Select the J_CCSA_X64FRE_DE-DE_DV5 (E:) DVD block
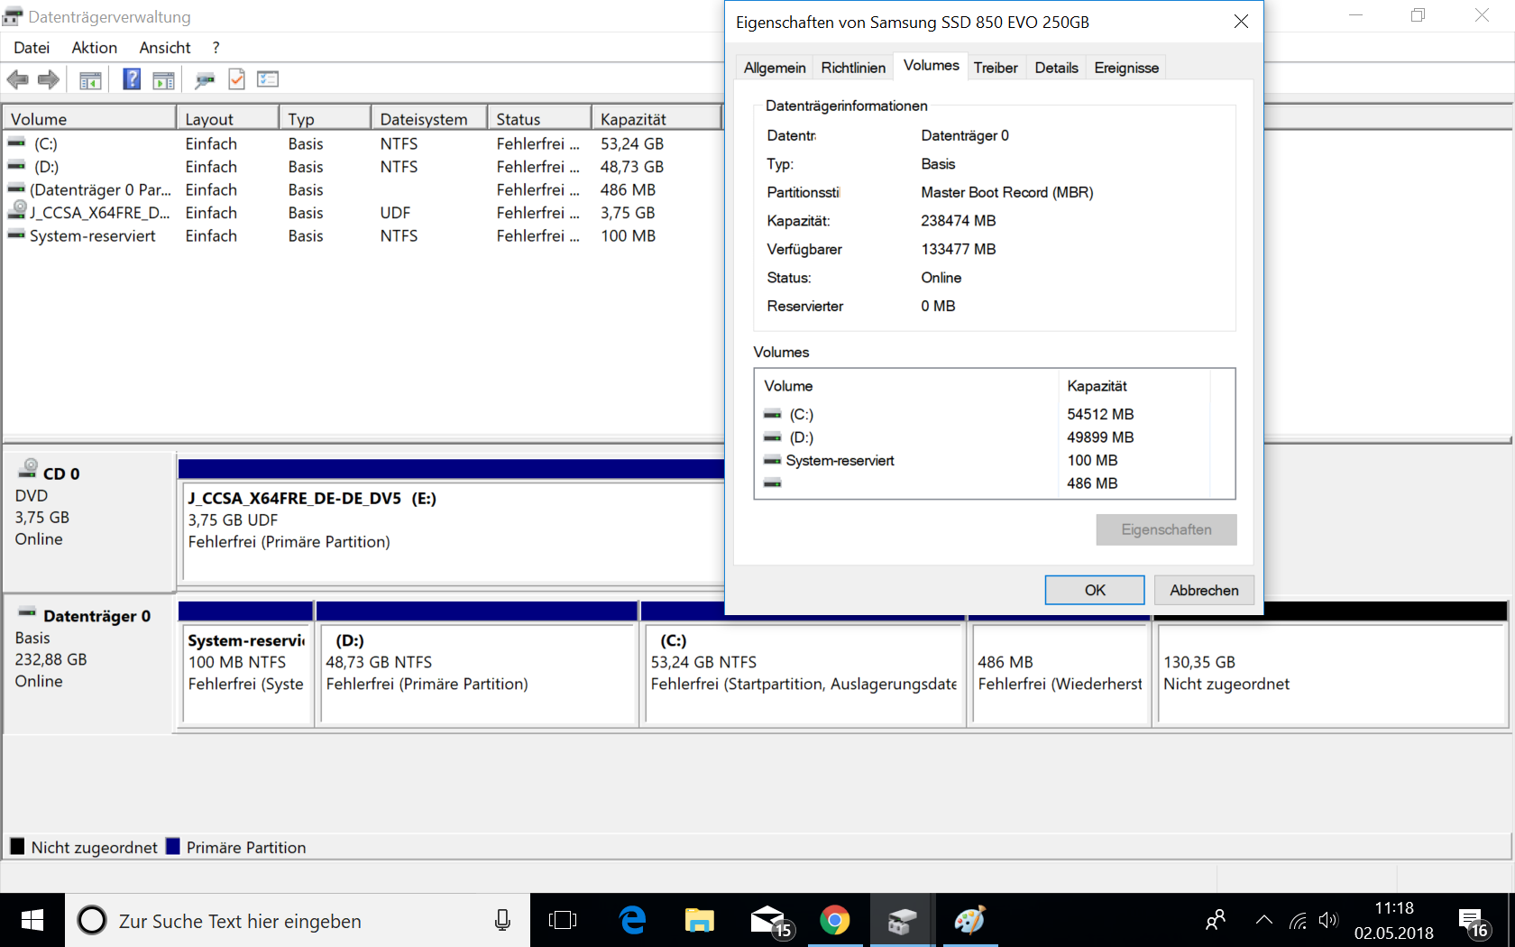This screenshot has height=947, width=1515. point(451,523)
